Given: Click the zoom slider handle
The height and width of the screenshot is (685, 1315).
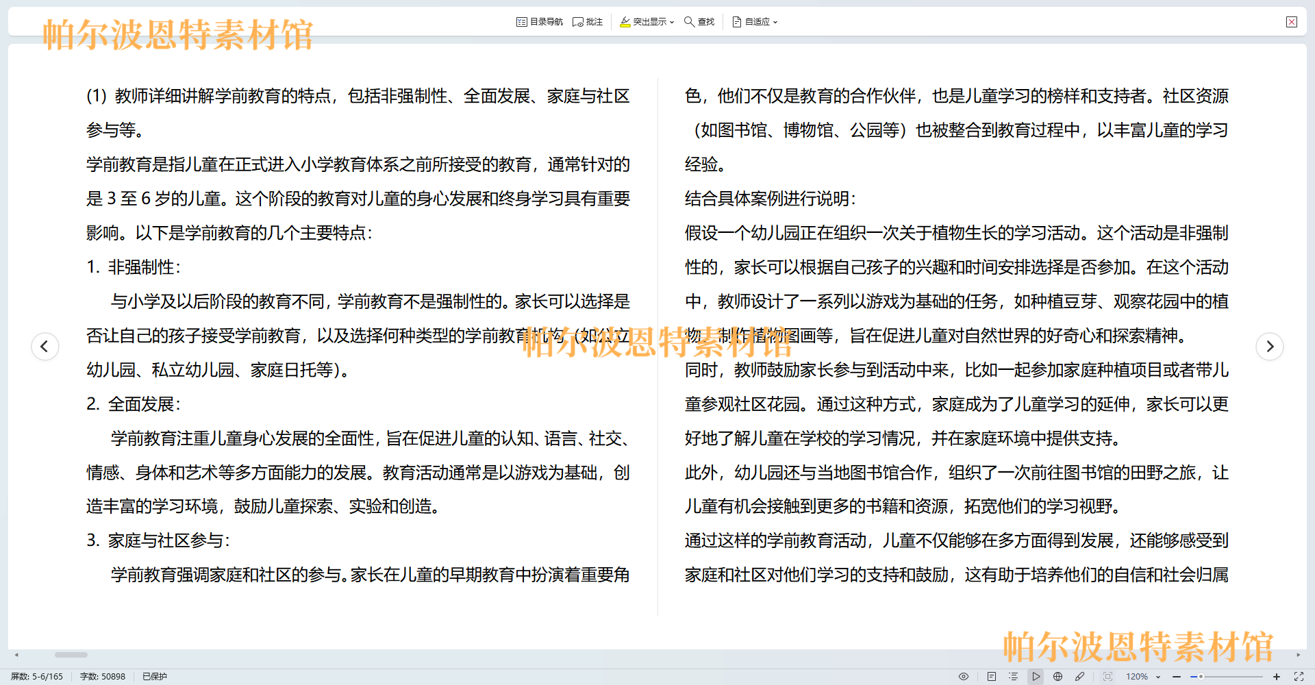Looking at the screenshot, I should pos(1201,676).
